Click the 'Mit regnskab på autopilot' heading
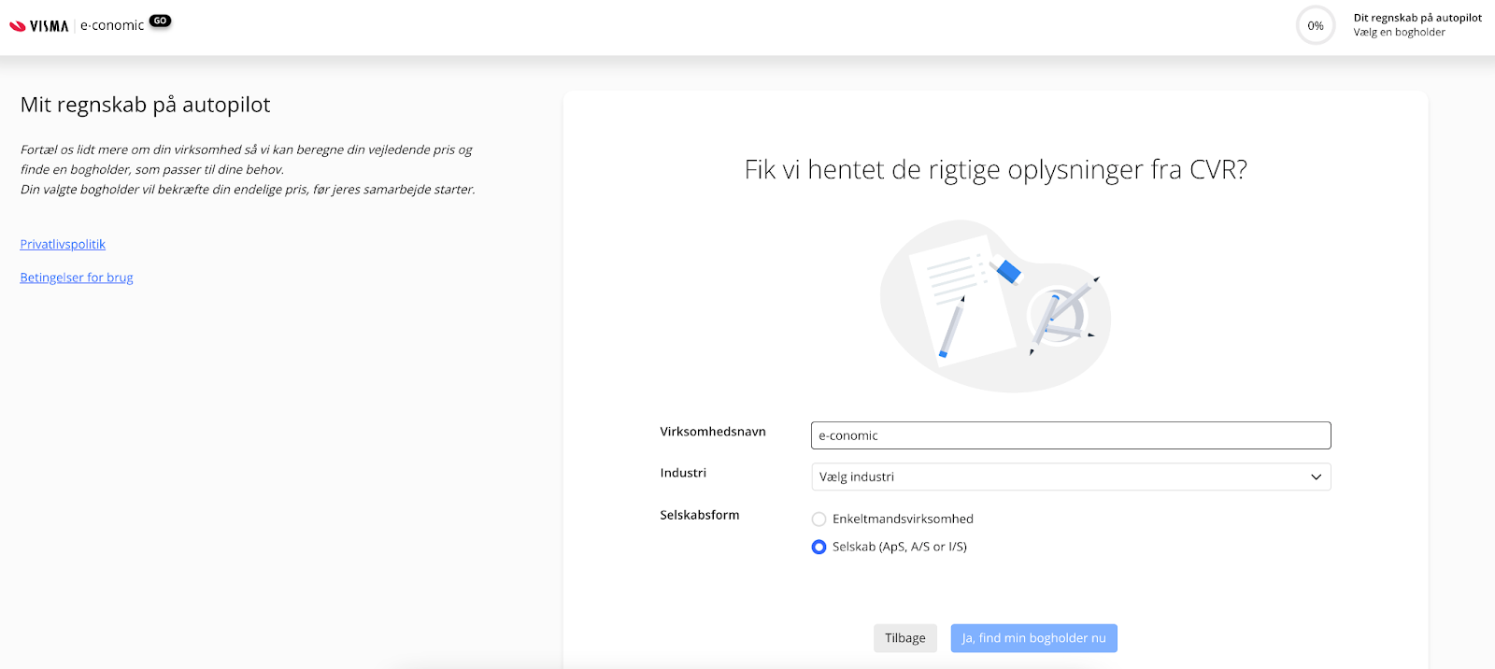This screenshot has height=669, width=1495. tap(146, 105)
